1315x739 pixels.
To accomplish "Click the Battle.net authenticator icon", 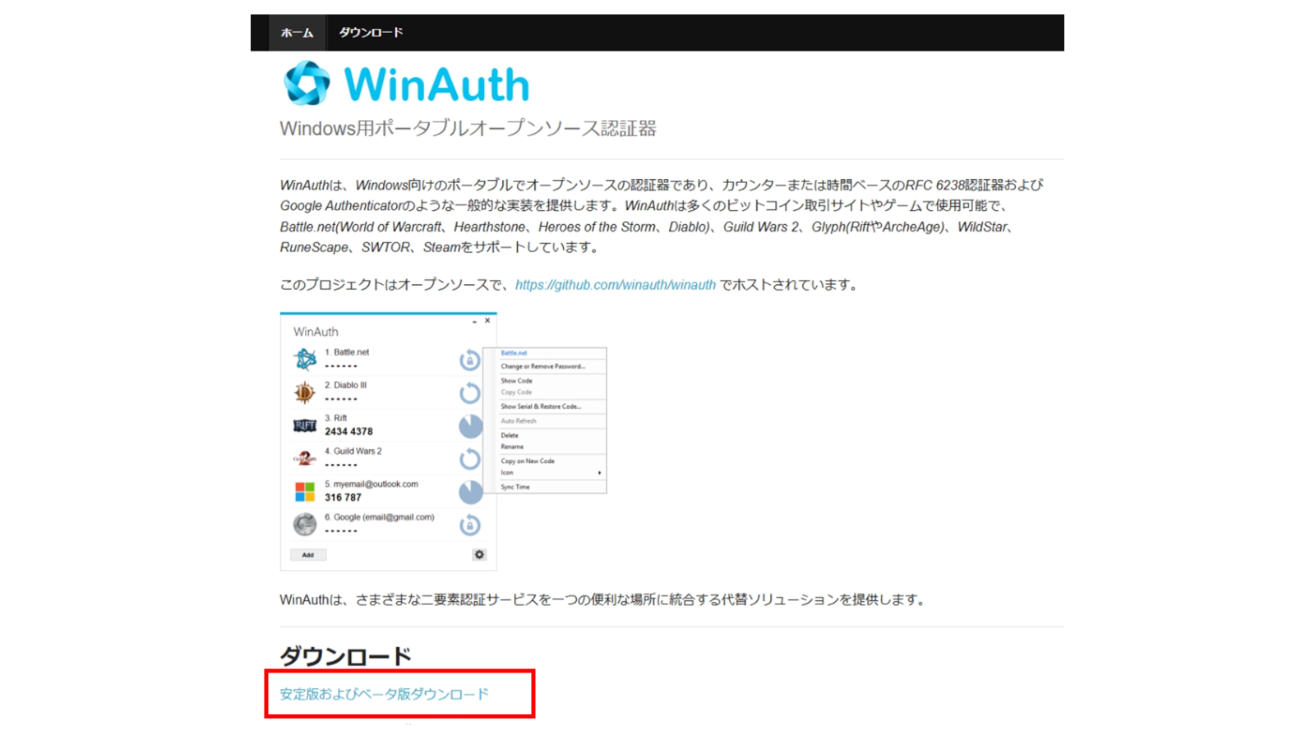I will point(305,360).
